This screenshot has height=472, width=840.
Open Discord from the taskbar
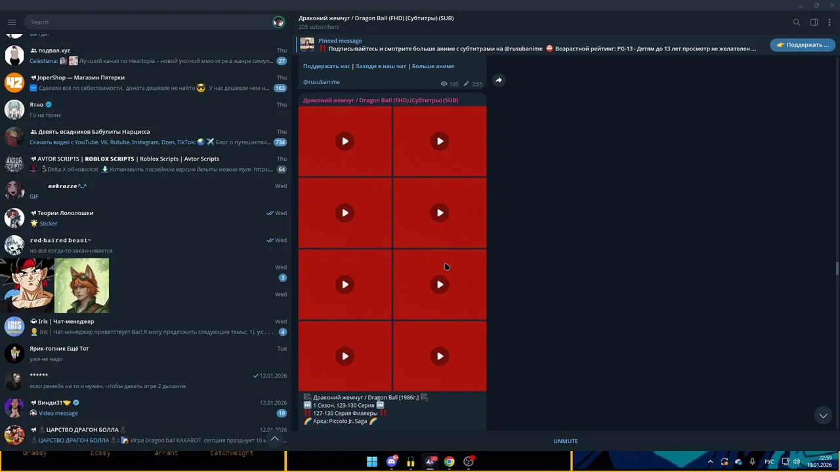(392, 462)
